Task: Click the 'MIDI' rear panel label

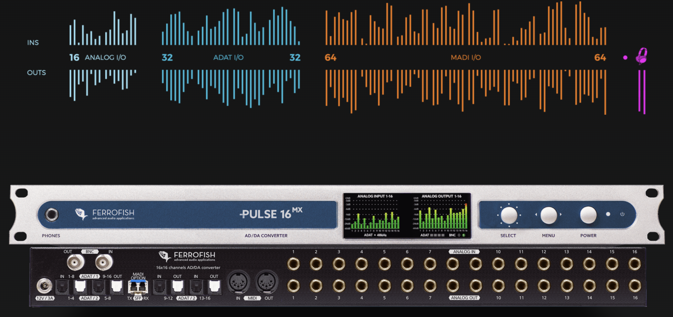Action: click(x=252, y=298)
